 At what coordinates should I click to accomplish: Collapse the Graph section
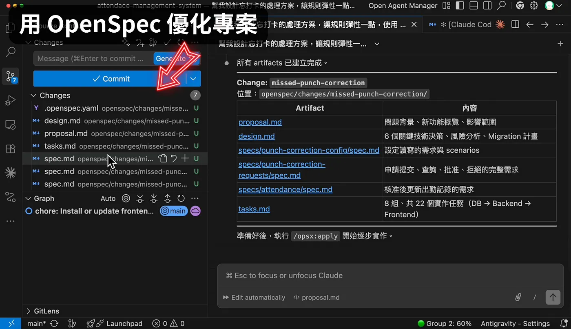(28, 198)
